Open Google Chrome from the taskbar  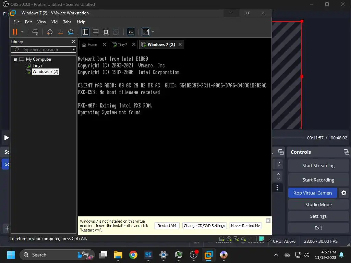[133, 255]
